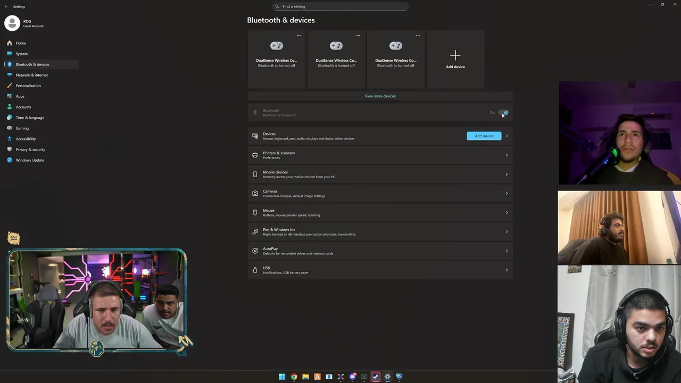Click the Mouse row mouse icon
This screenshot has height=383, width=681.
[255, 213]
